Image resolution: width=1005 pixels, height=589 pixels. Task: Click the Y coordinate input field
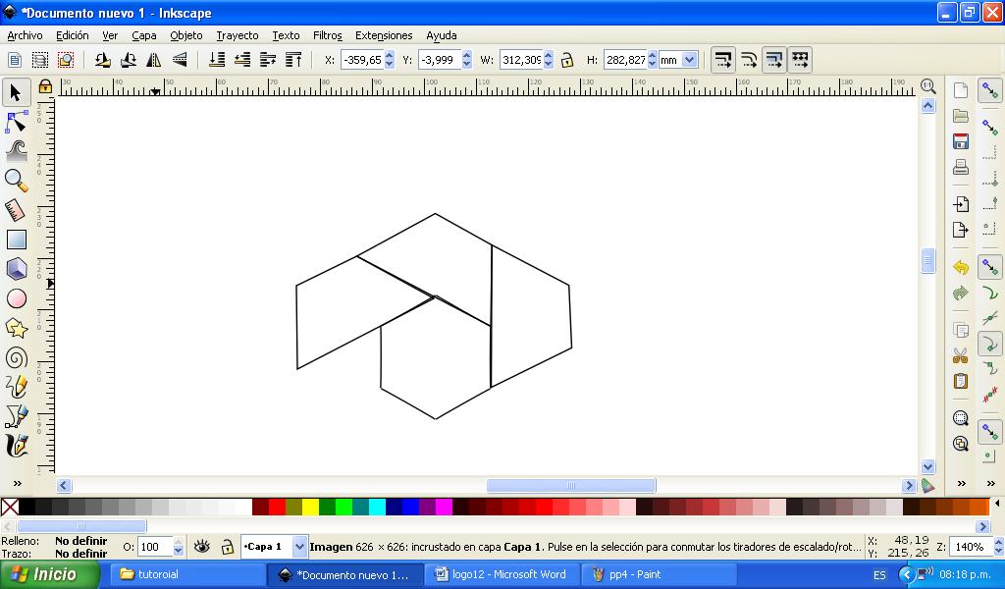point(440,60)
